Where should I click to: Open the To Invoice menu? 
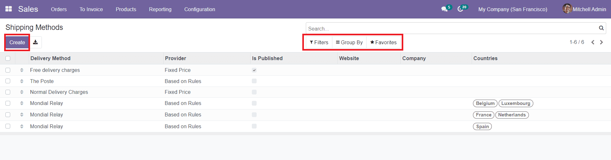91,9
